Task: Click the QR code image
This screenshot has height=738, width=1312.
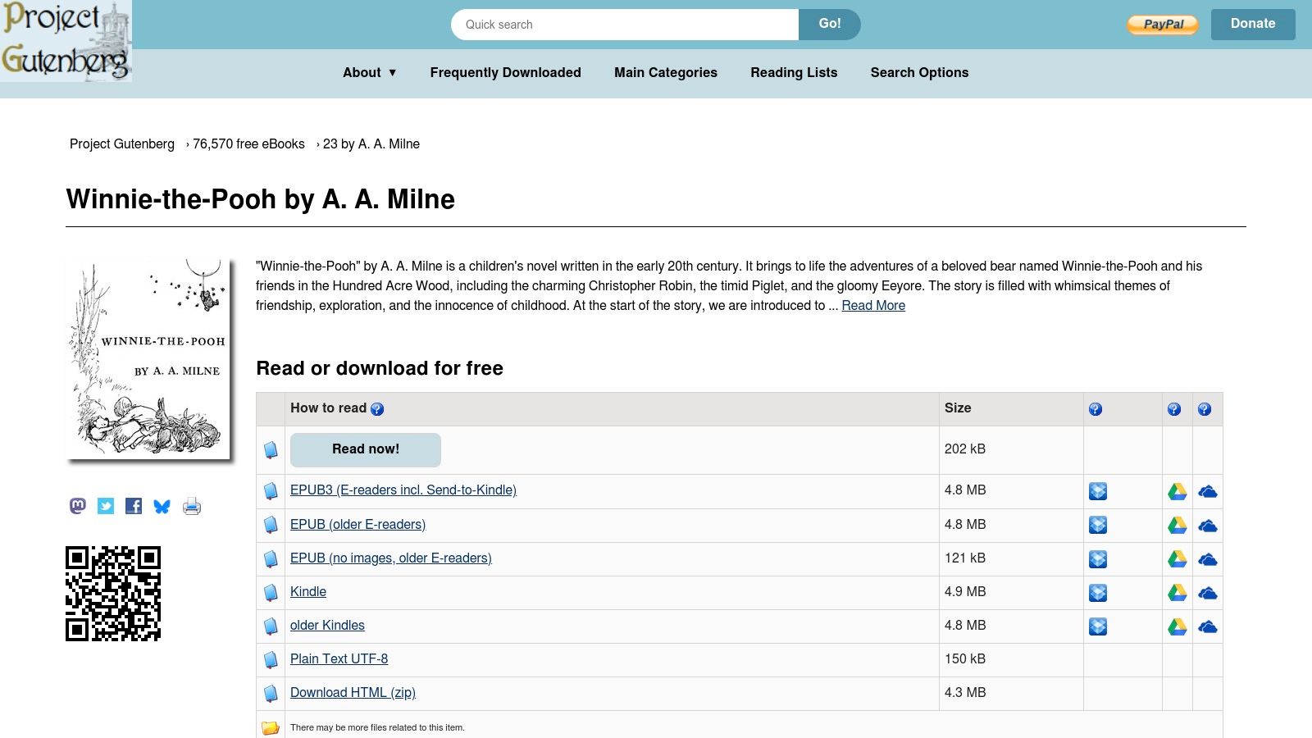Action: point(113,594)
